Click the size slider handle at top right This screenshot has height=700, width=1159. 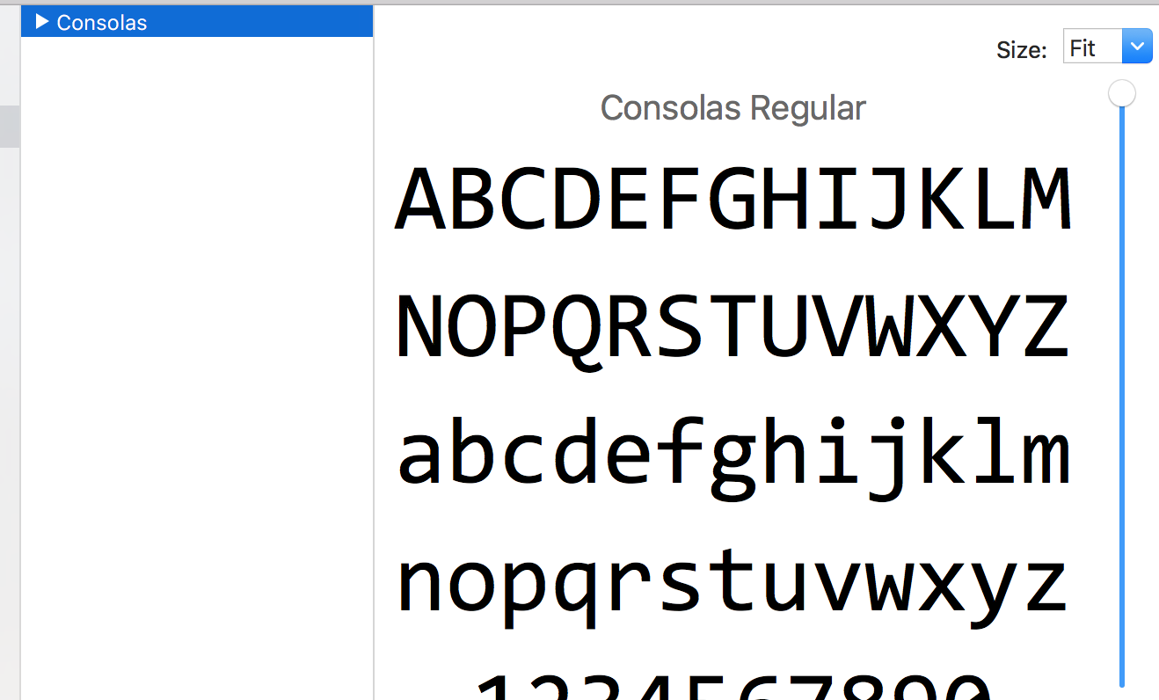(x=1122, y=92)
